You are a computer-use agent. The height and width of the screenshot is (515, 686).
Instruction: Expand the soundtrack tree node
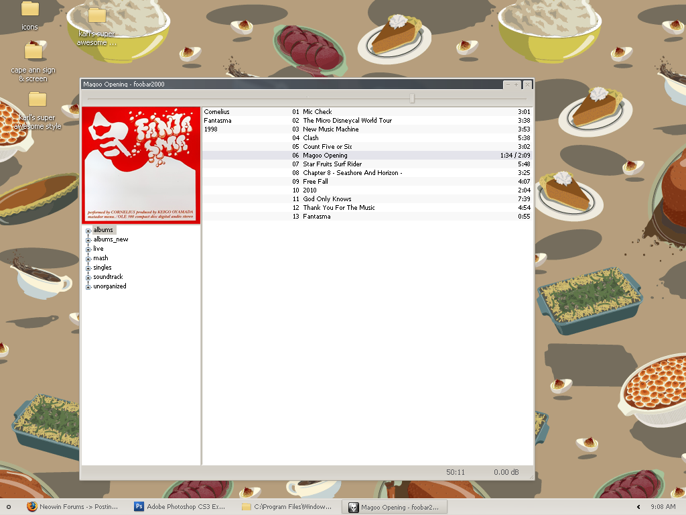(x=88, y=277)
